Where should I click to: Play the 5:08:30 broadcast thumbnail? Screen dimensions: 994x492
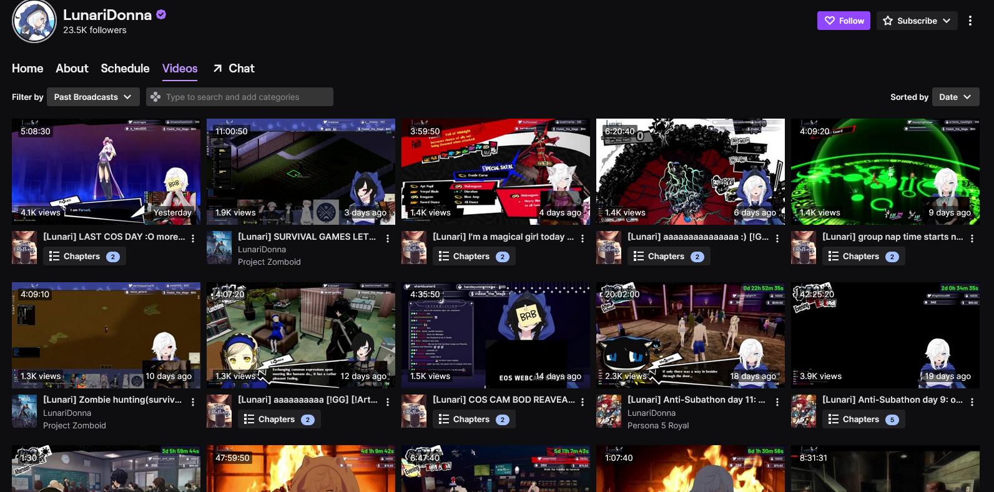[x=106, y=172]
